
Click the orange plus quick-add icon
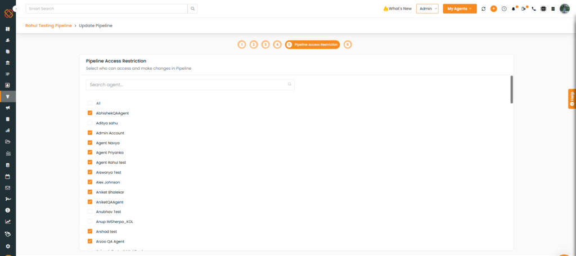493,9
